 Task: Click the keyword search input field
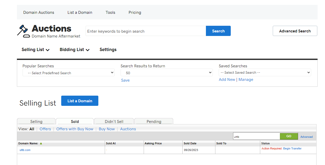coord(146,31)
